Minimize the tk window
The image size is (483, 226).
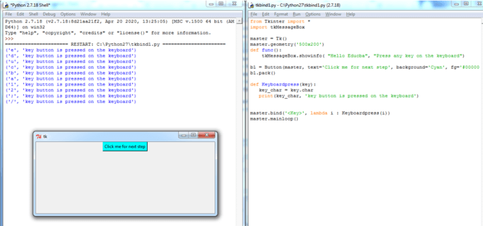(x=184, y=135)
